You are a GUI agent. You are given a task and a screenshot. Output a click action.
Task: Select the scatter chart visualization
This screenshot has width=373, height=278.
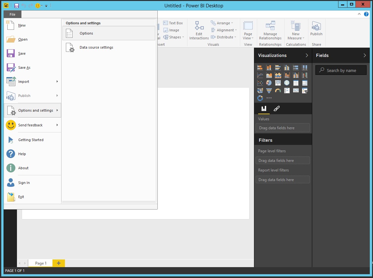click(260, 83)
